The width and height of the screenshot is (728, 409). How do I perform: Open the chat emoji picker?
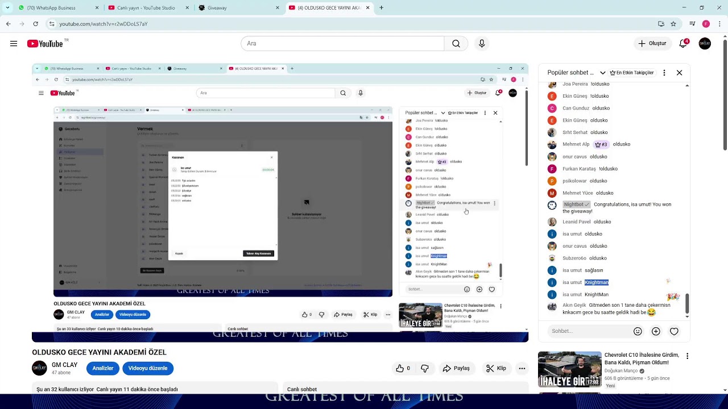tap(638, 331)
